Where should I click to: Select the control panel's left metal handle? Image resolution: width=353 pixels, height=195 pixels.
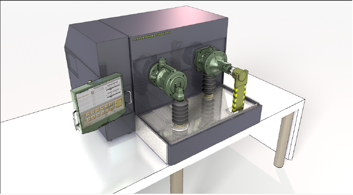click(75, 120)
